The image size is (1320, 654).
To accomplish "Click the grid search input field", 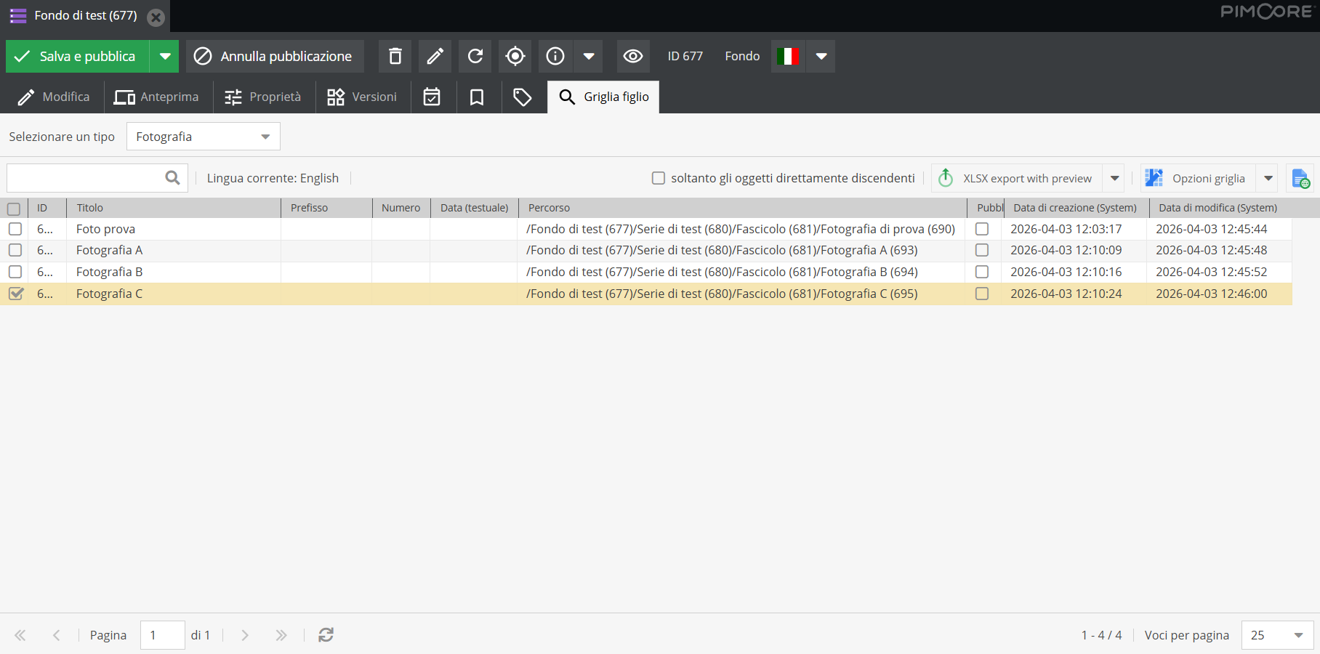I will point(86,178).
